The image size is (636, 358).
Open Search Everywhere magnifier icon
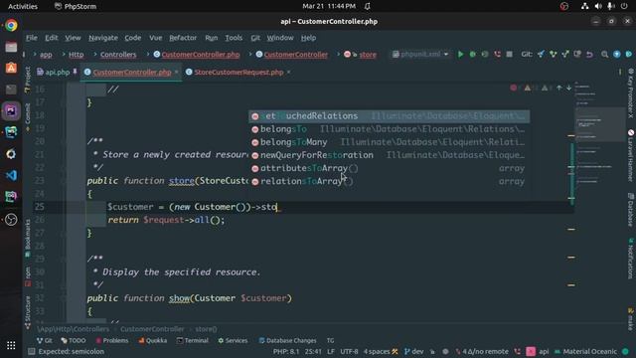tap(605, 54)
